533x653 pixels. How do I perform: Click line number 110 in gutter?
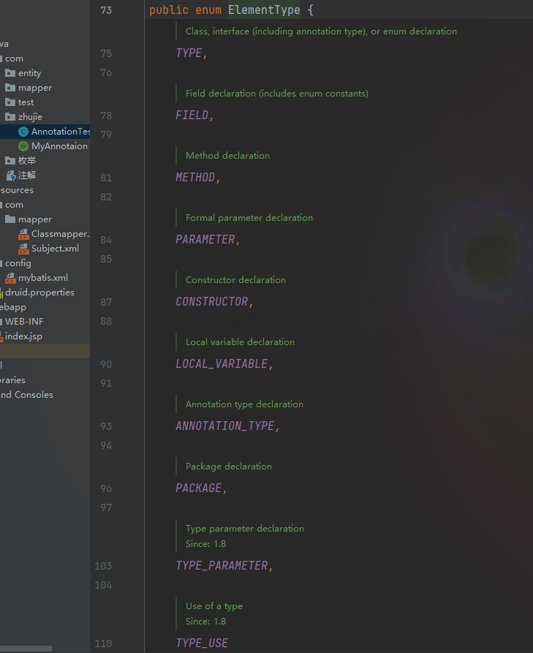tap(103, 643)
